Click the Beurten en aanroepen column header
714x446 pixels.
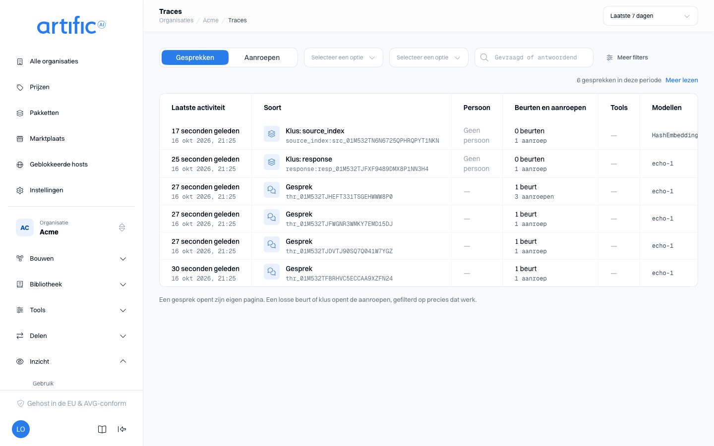(550, 108)
